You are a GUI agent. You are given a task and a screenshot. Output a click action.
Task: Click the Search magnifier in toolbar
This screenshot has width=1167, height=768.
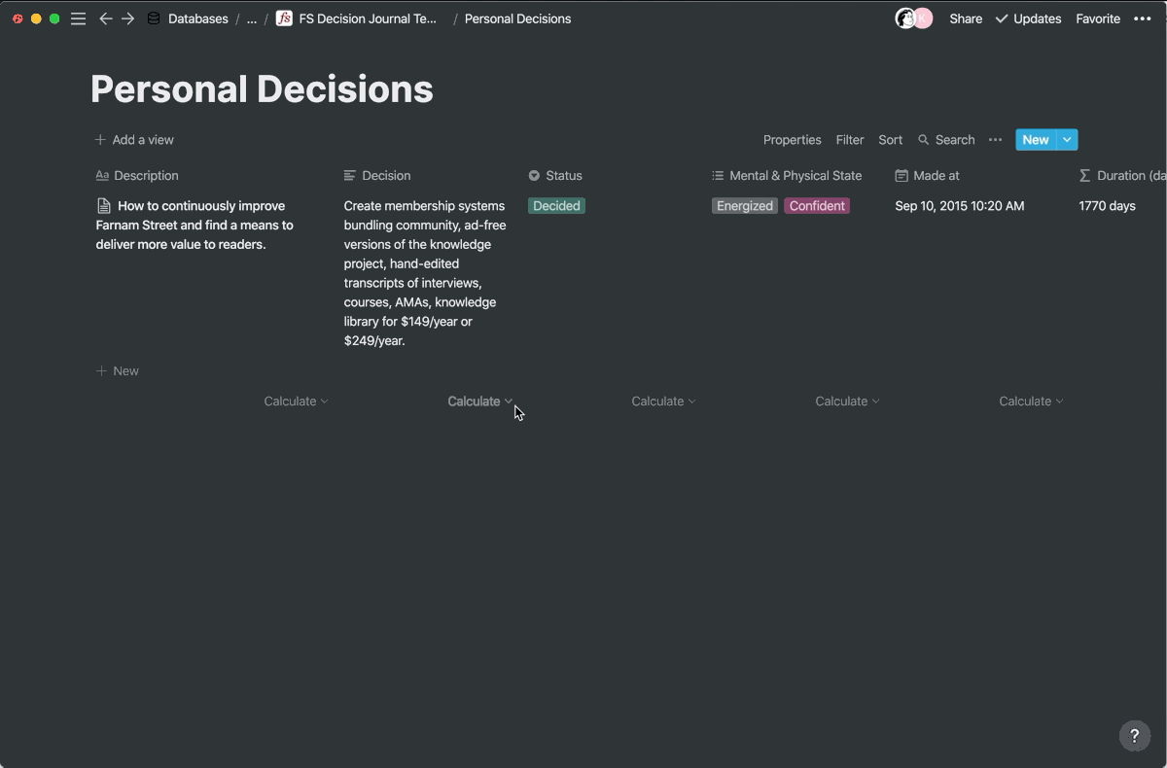[924, 140]
